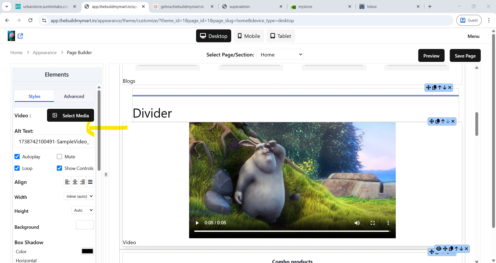Open the Height dropdown
This screenshot has height=263, width=496.
click(83, 210)
